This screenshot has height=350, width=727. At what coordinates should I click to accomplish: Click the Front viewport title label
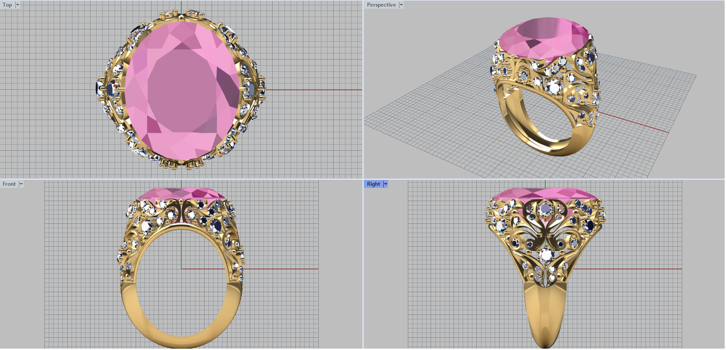pyautogui.click(x=9, y=184)
